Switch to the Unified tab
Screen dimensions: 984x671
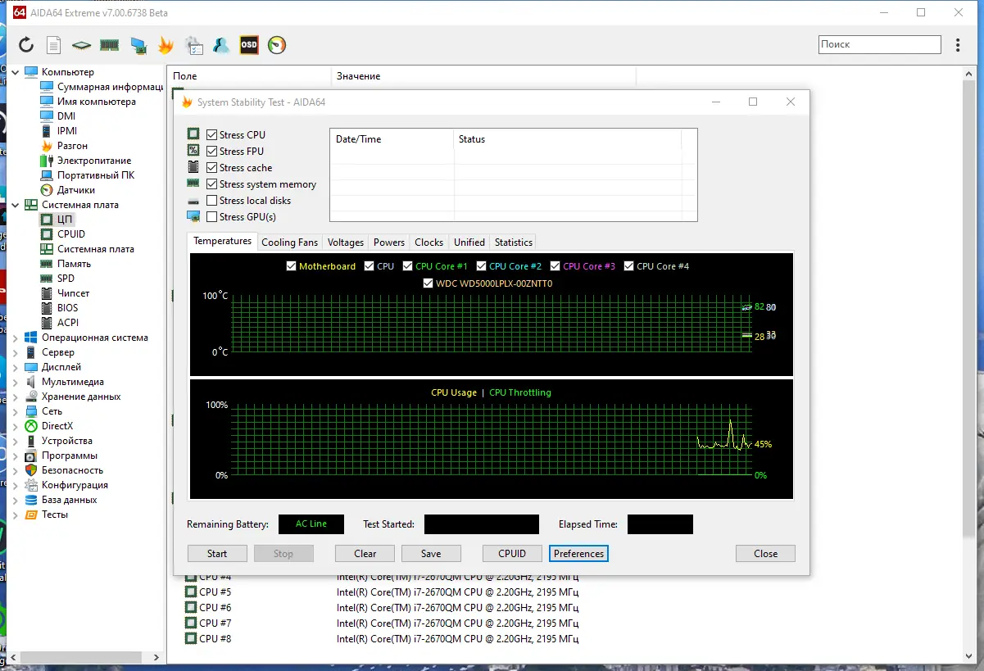coord(469,243)
